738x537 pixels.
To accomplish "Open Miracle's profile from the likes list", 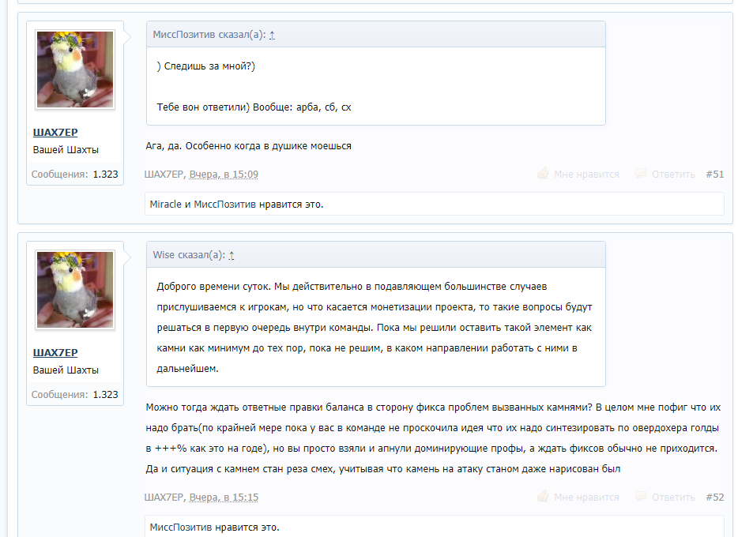I will [165, 204].
